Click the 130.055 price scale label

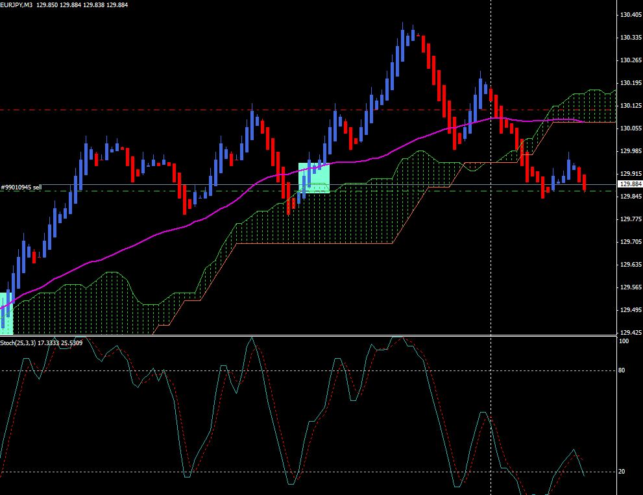(631, 128)
